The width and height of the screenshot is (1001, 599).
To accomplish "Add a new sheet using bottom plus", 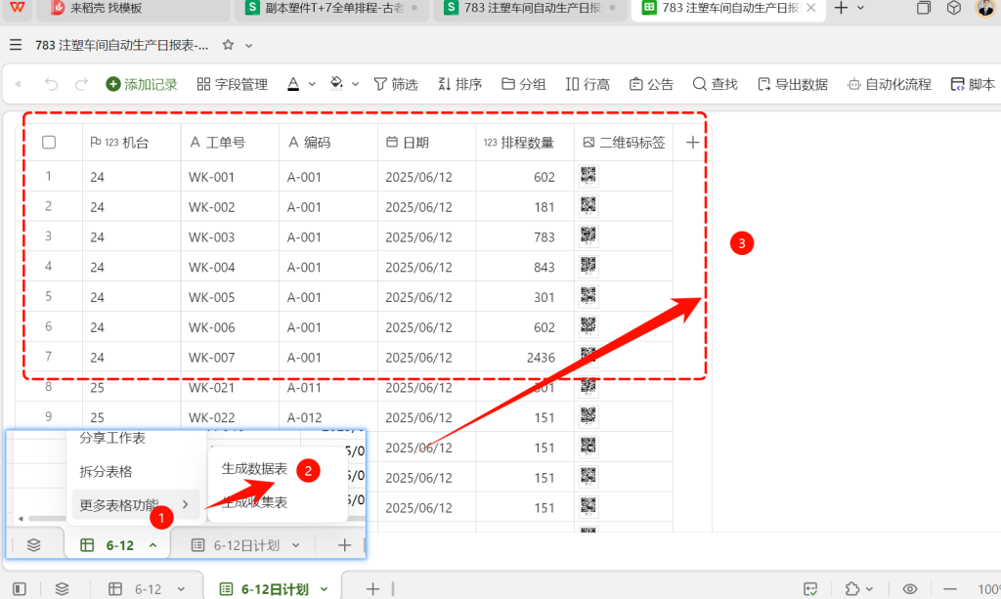I will point(372,589).
